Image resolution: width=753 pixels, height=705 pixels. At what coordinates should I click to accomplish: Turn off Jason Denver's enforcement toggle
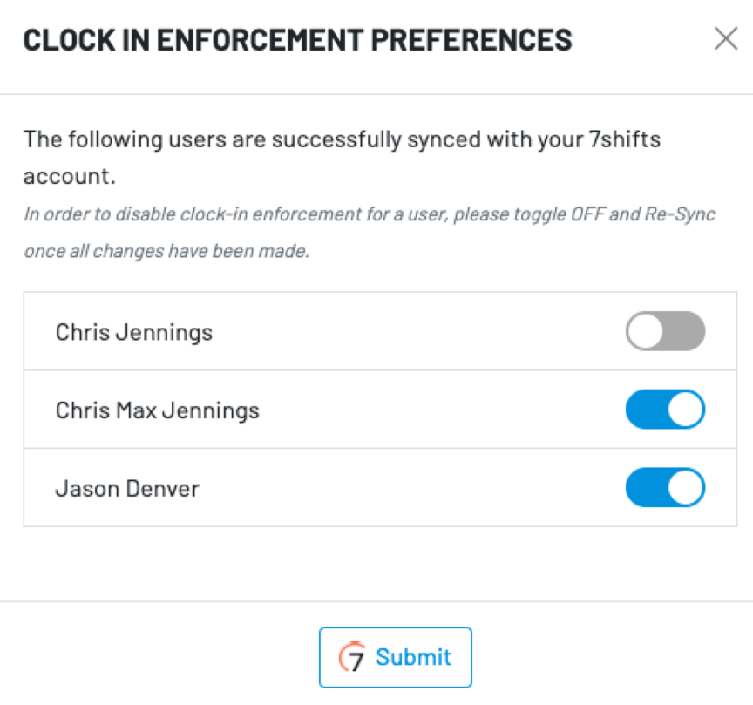pos(665,488)
